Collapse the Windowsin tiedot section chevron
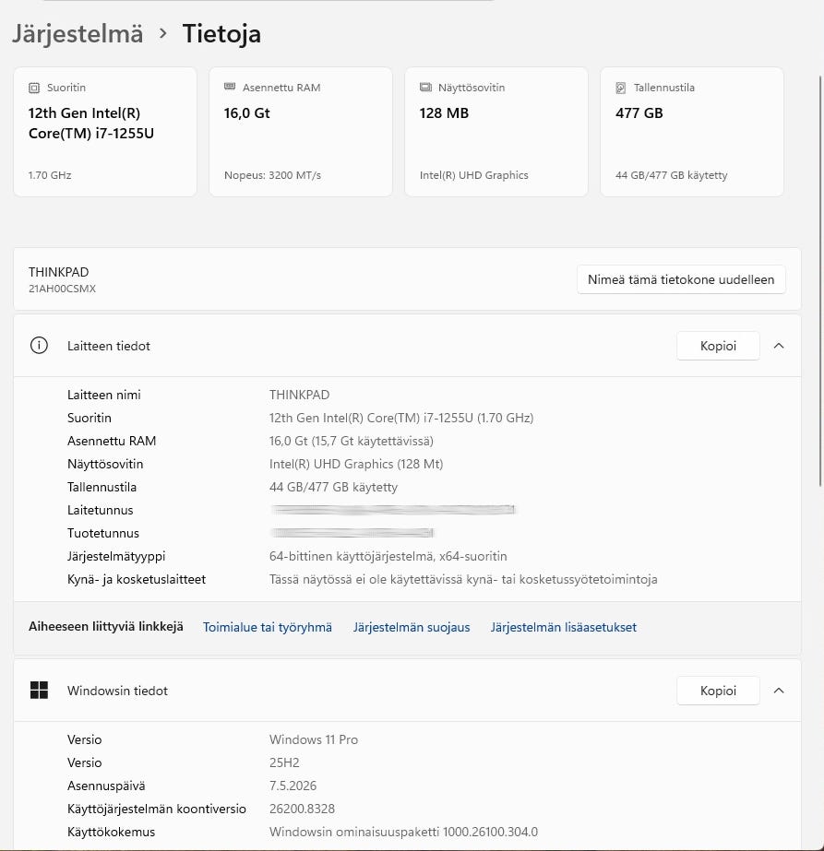Screen dimensions: 824x851 [779, 691]
